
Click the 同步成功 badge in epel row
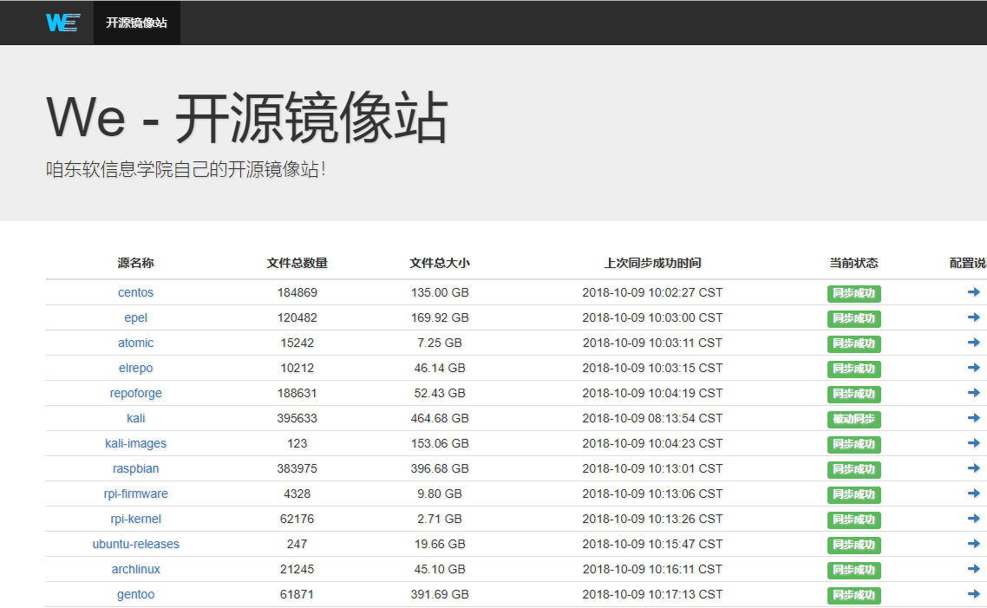click(853, 318)
